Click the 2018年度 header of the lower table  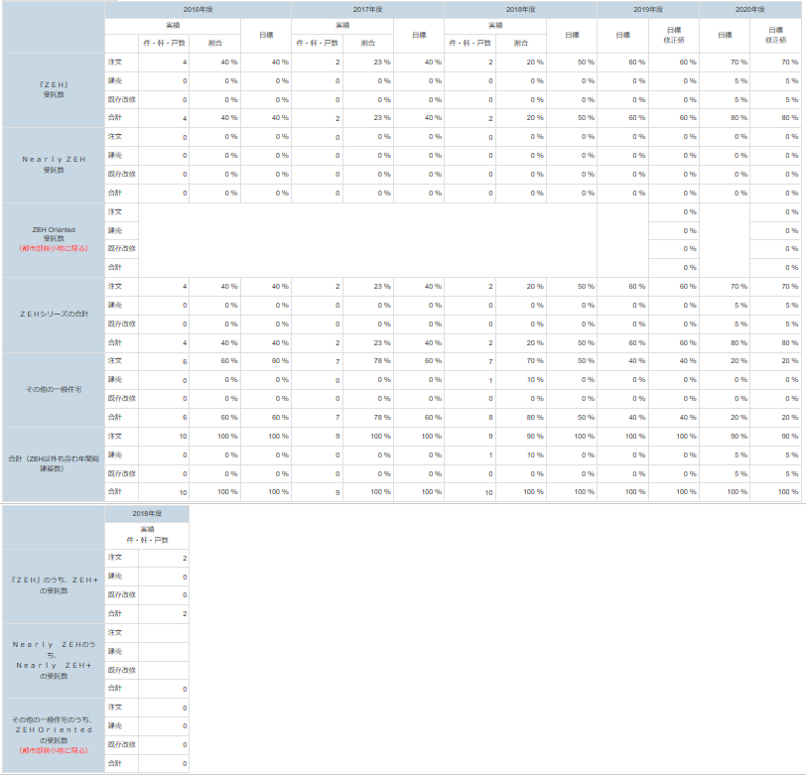point(147,513)
